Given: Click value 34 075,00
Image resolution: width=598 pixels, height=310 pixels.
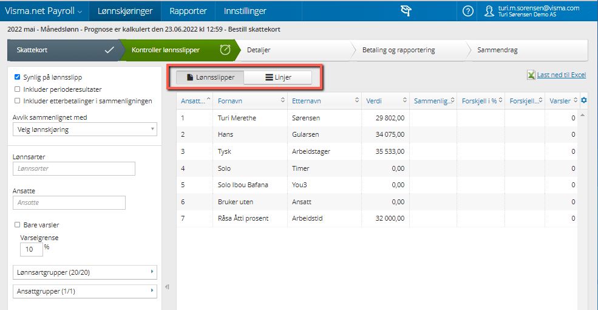Looking at the screenshot, I should (390, 135).
